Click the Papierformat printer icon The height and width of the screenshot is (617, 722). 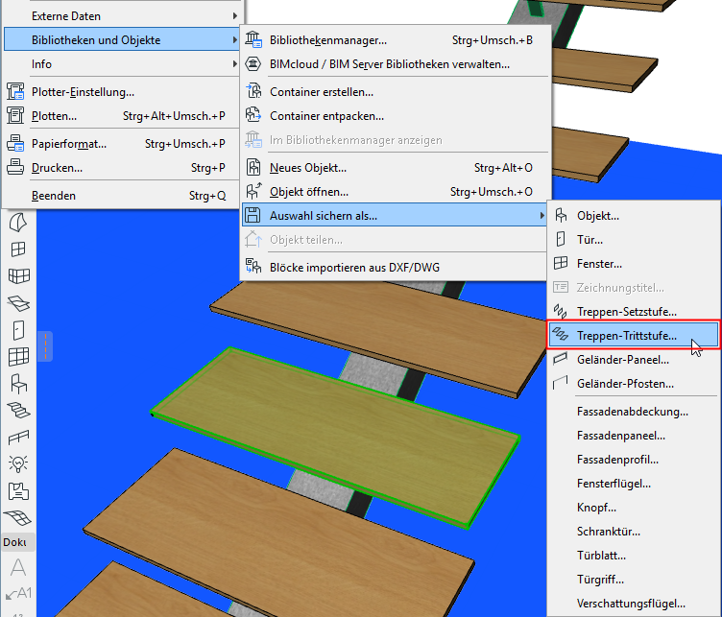tap(15, 144)
